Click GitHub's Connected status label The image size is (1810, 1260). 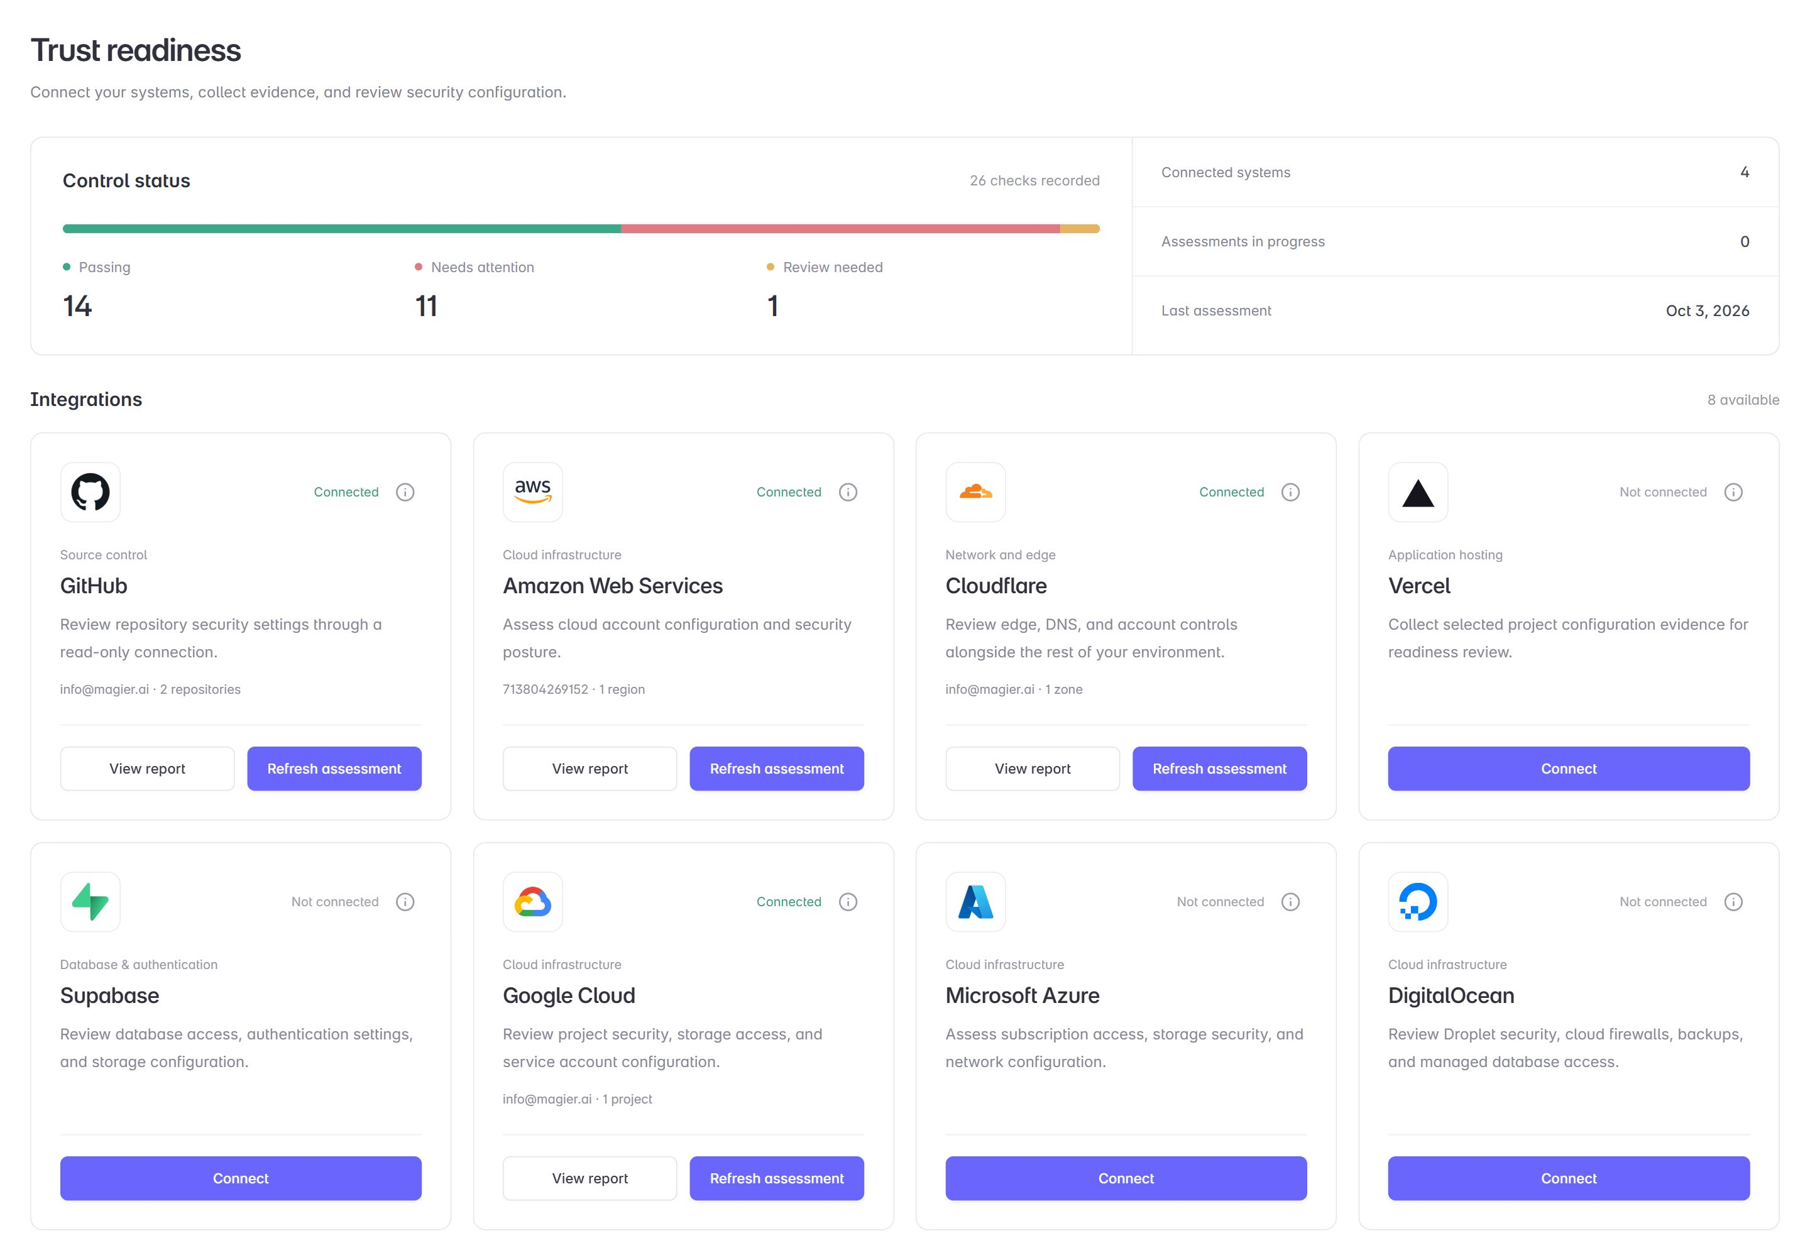click(346, 492)
